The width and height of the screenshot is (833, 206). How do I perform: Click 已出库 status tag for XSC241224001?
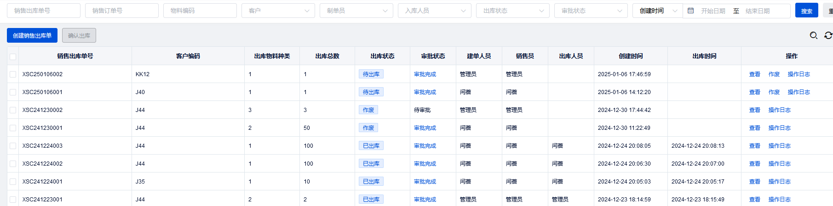click(371, 182)
